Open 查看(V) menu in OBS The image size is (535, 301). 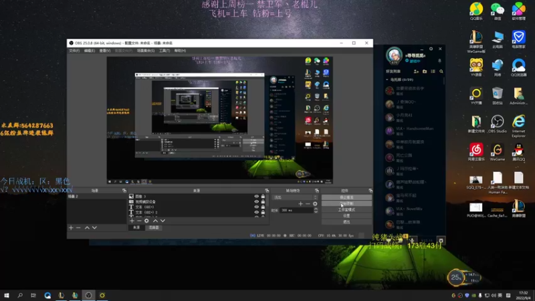pos(105,51)
